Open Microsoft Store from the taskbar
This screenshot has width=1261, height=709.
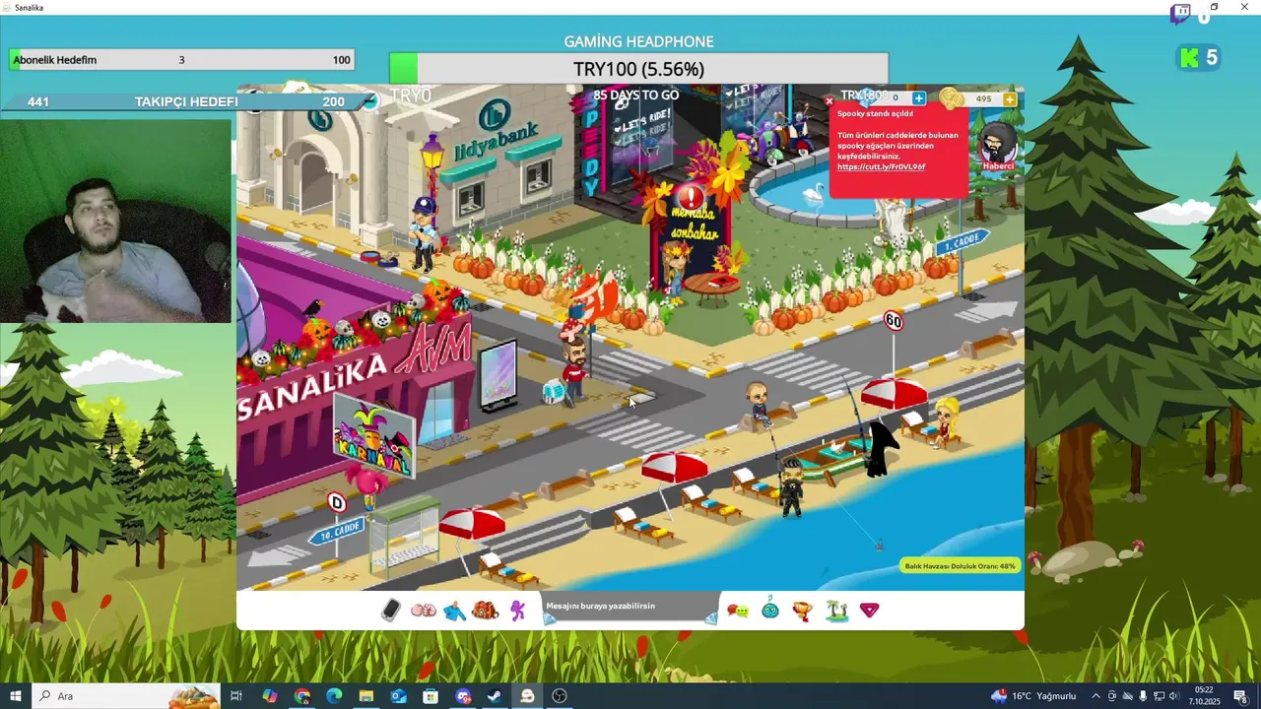click(431, 696)
